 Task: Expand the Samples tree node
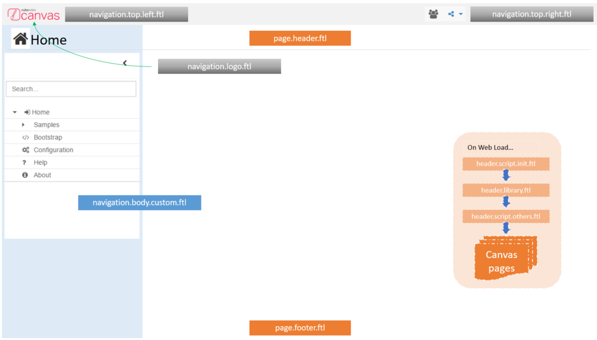pyautogui.click(x=23, y=125)
